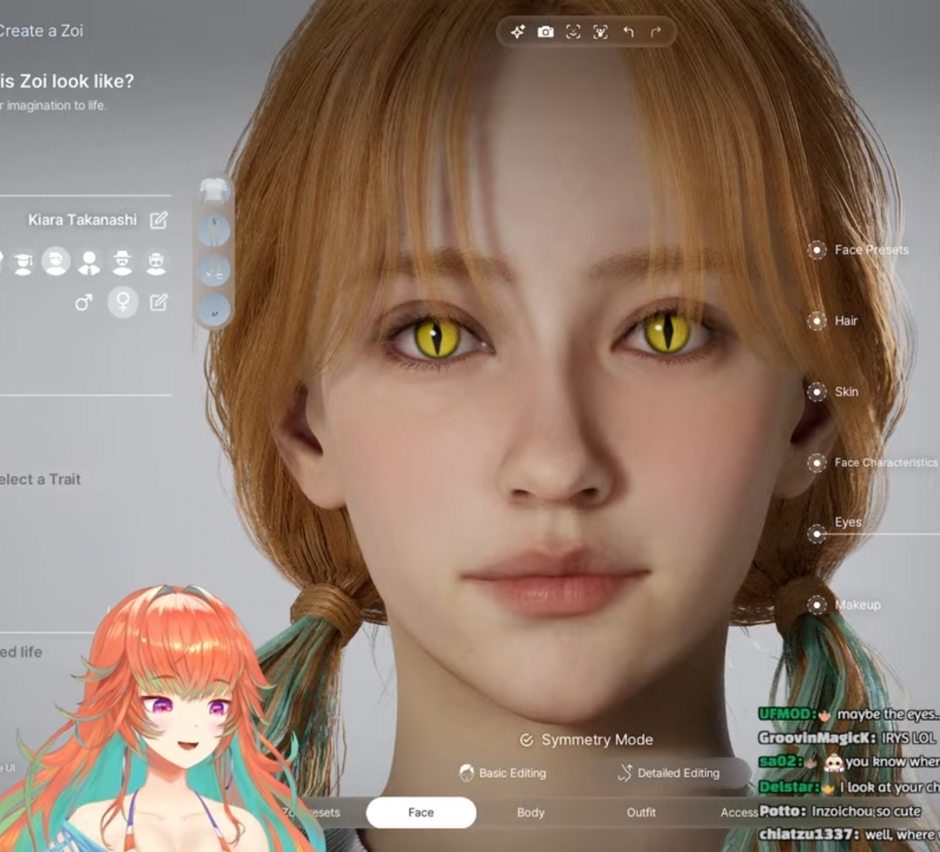The height and width of the screenshot is (852, 940).
Task: Switch to the Outfit tab
Action: tap(641, 813)
